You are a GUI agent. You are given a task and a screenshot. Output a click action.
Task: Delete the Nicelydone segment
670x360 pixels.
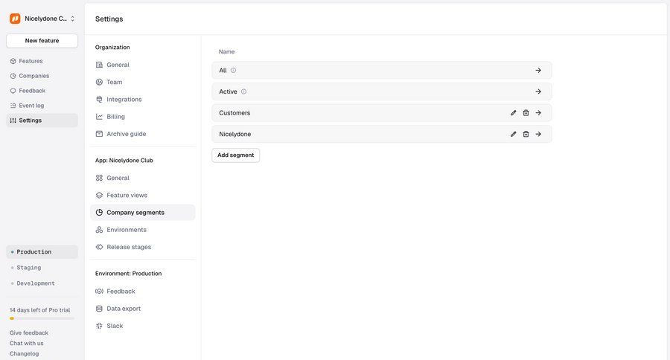coord(526,134)
